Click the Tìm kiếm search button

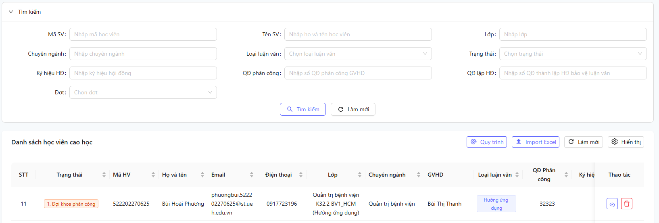click(x=303, y=109)
